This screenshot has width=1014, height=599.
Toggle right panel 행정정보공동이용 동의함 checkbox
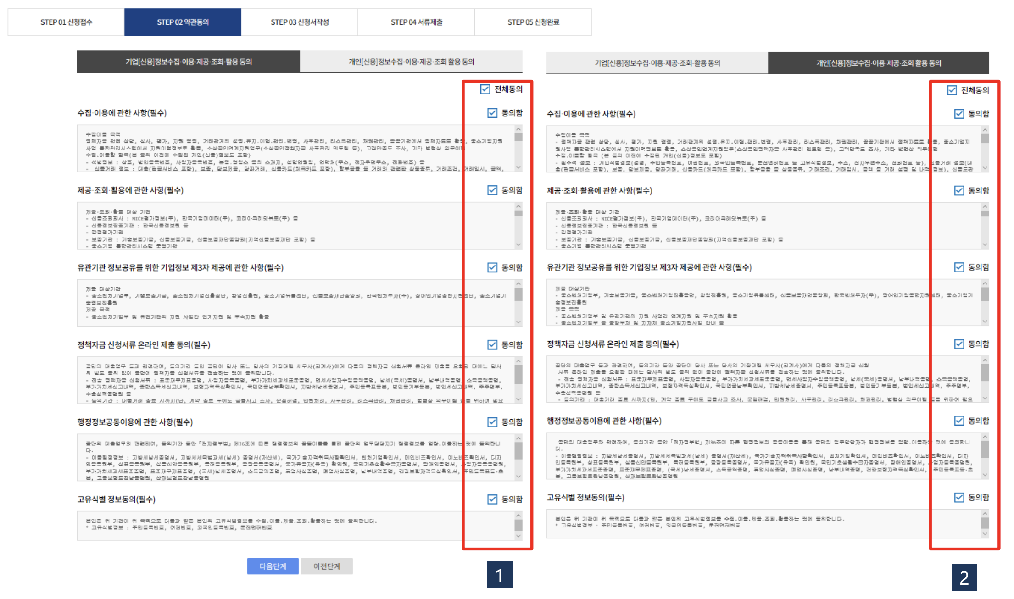point(959,421)
